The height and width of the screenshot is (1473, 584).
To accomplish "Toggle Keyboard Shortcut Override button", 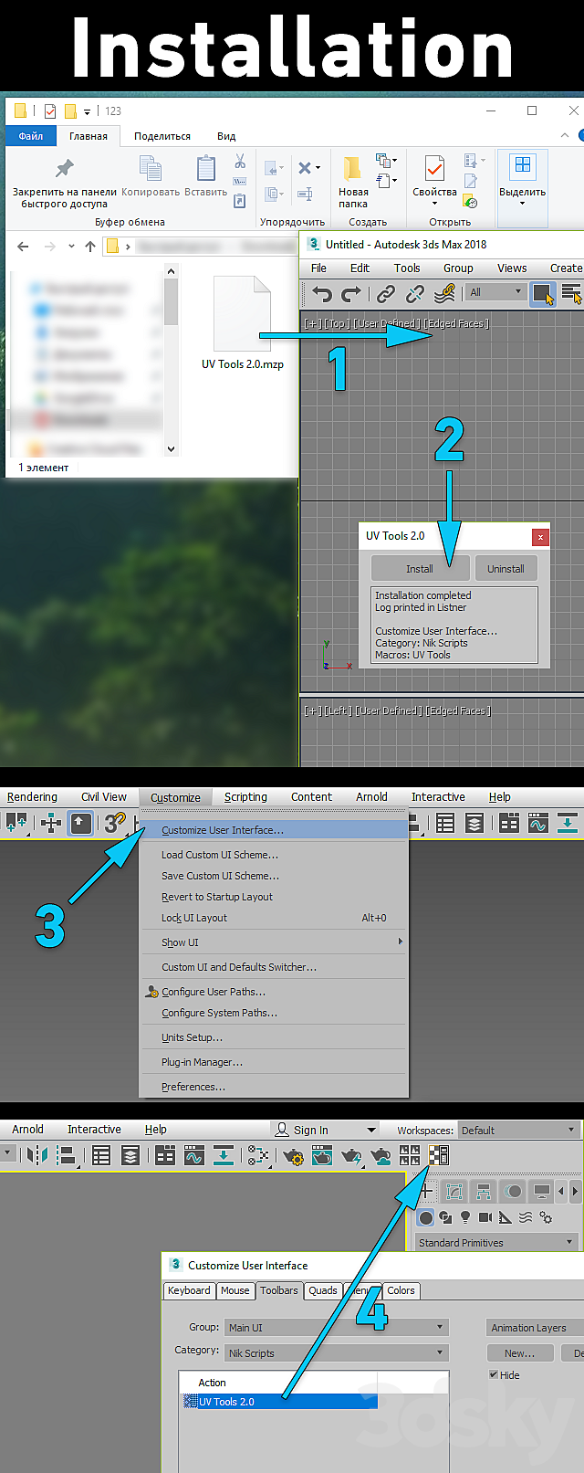I will [81, 823].
